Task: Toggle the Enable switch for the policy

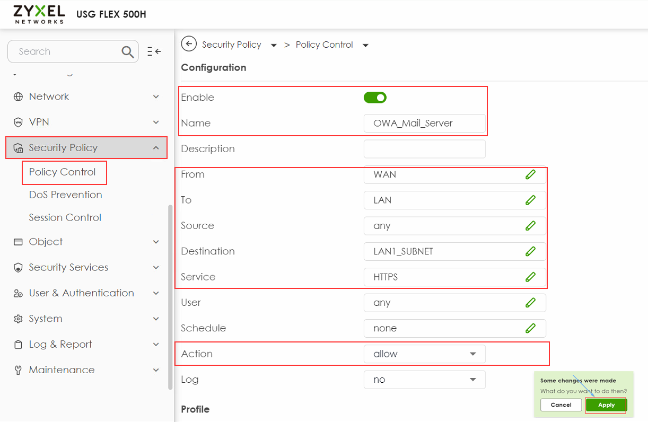Action: point(375,97)
